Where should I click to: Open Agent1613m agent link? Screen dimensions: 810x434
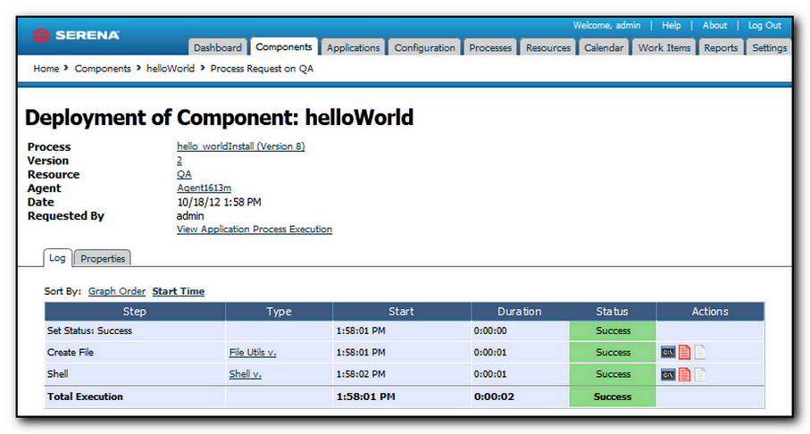(204, 188)
